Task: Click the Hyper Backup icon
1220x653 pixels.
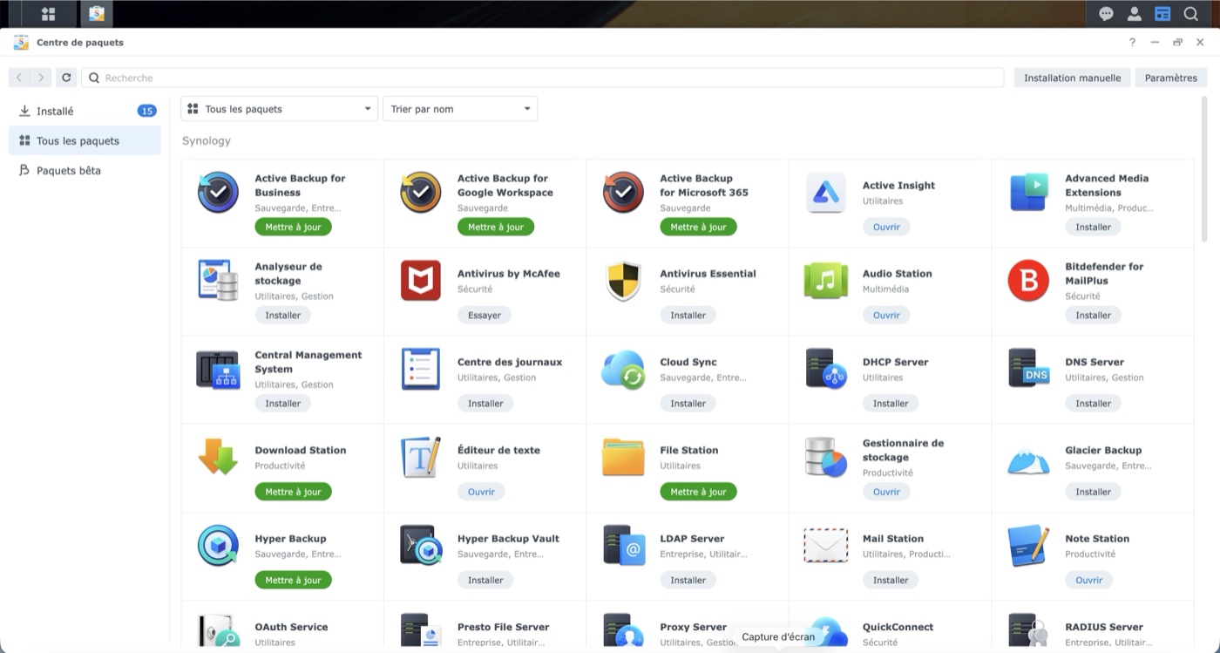Action: 218,546
